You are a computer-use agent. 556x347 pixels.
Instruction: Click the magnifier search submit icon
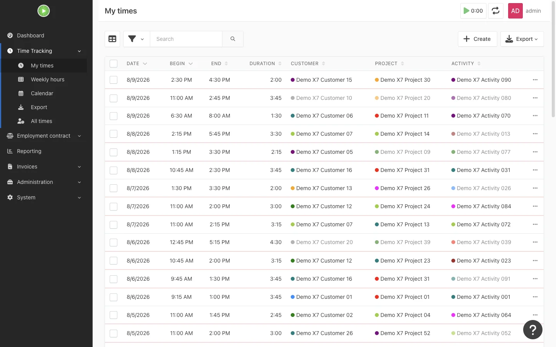pos(233,39)
